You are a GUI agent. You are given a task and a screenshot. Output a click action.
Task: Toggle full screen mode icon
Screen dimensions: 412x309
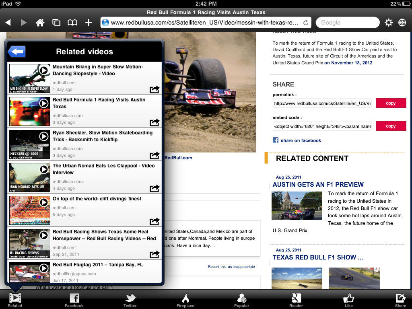click(x=402, y=23)
